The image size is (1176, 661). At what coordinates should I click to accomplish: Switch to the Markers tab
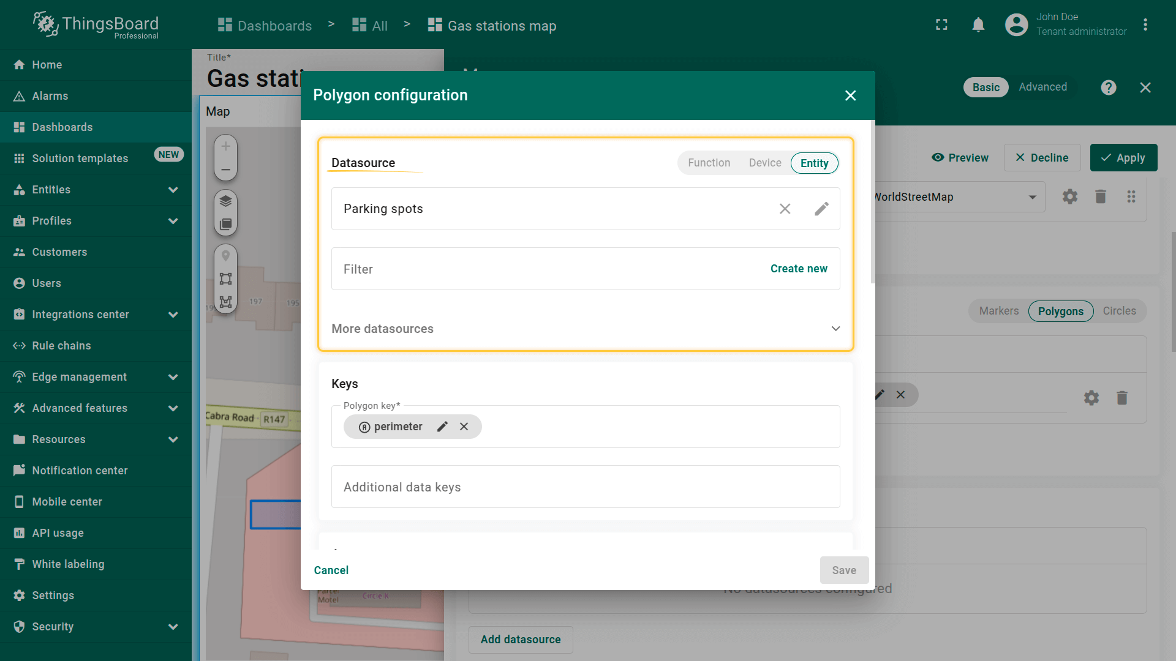tap(998, 311)
